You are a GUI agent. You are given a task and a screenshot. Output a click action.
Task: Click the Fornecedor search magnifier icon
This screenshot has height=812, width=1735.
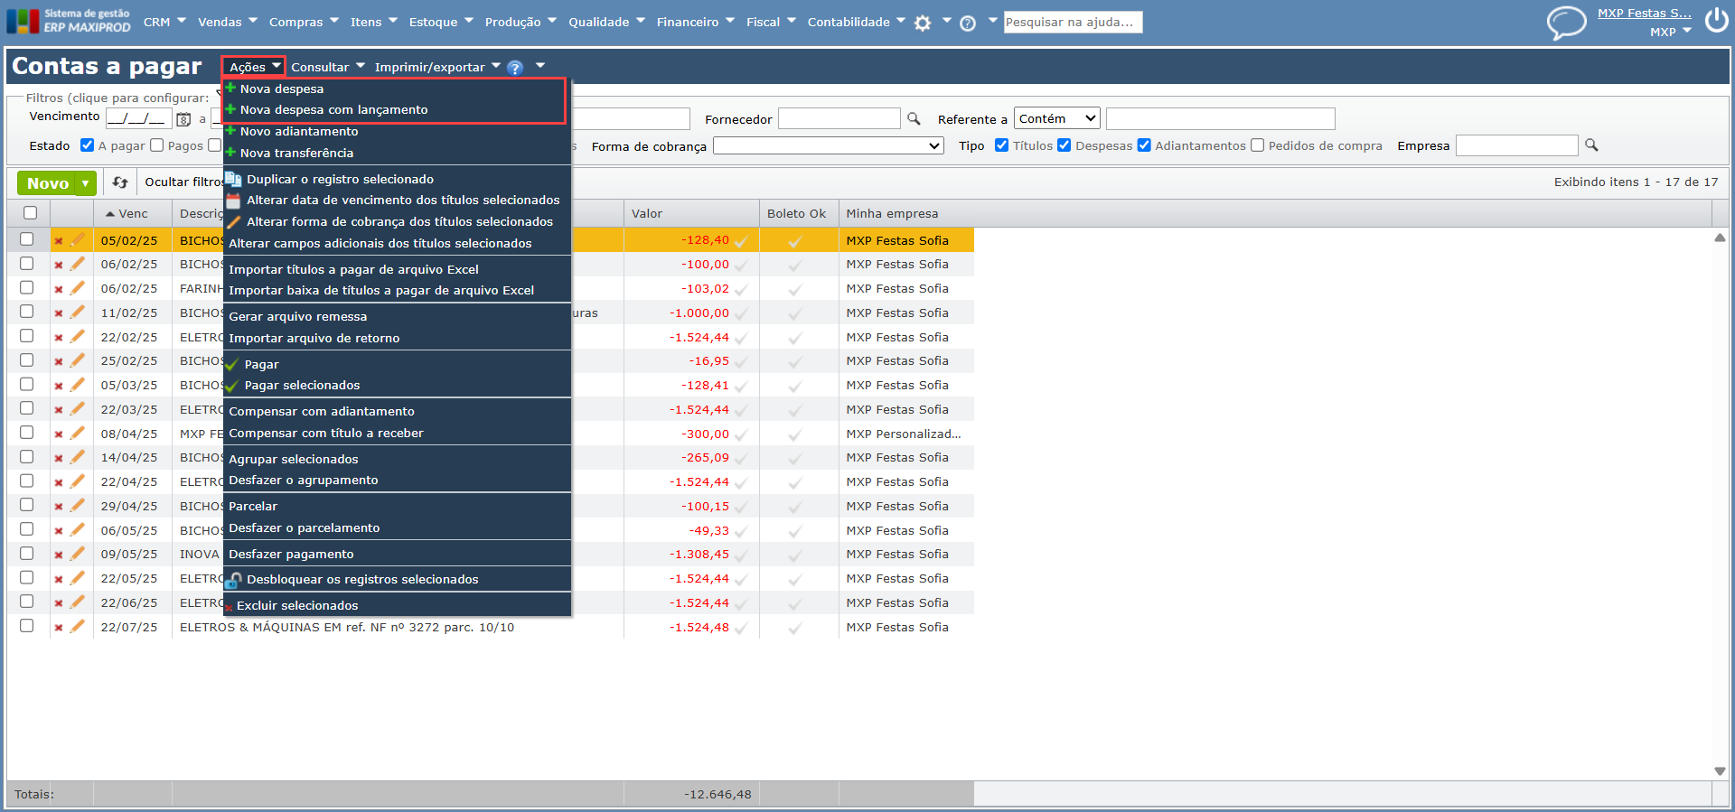[x=914, y=119]
